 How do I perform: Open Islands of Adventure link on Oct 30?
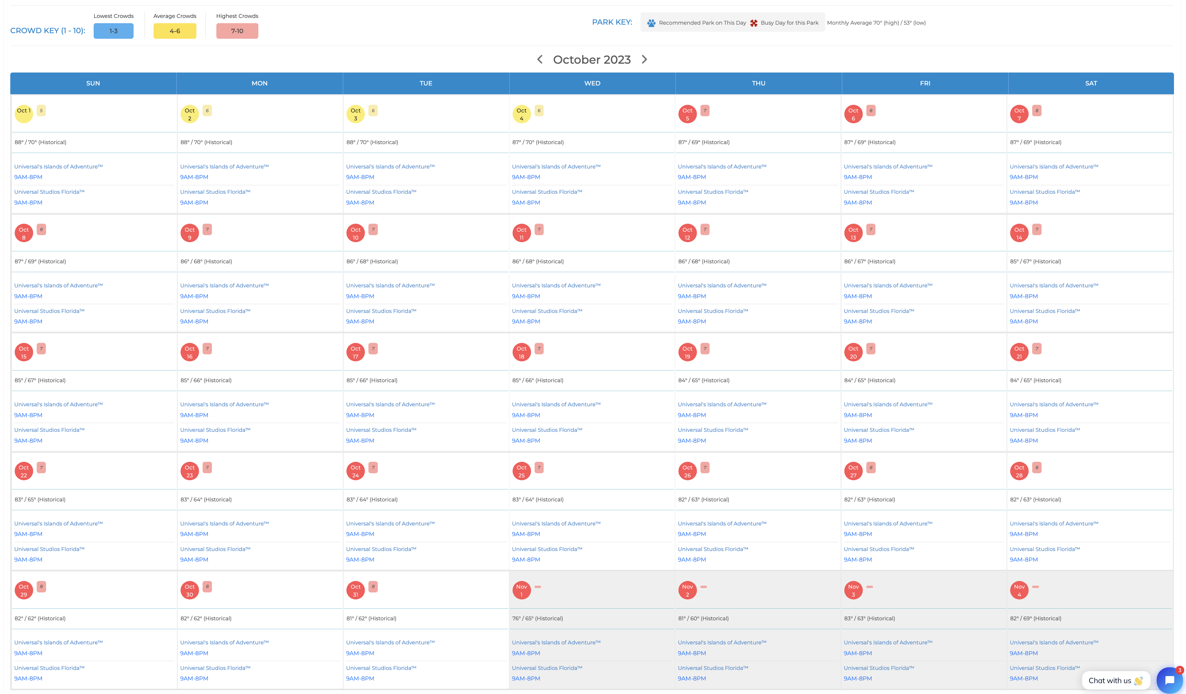[225, 643]
